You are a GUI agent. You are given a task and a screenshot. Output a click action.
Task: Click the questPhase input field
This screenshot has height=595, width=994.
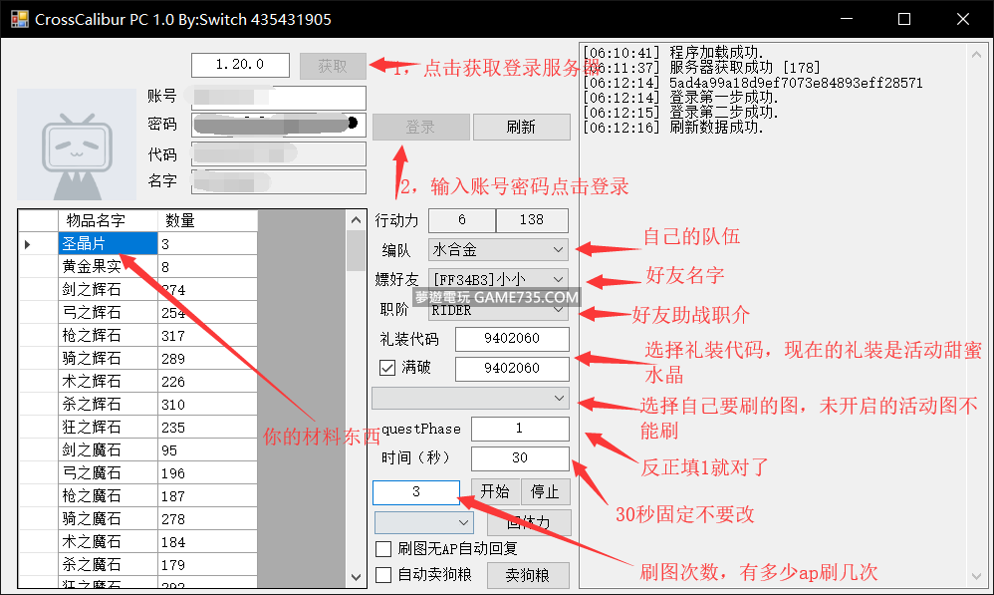pos(520,429)
